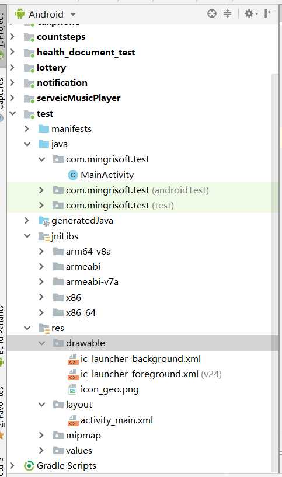Hide the project panel with the hide icon
This screenshot has height=477, width=282.
click(269, 13)
